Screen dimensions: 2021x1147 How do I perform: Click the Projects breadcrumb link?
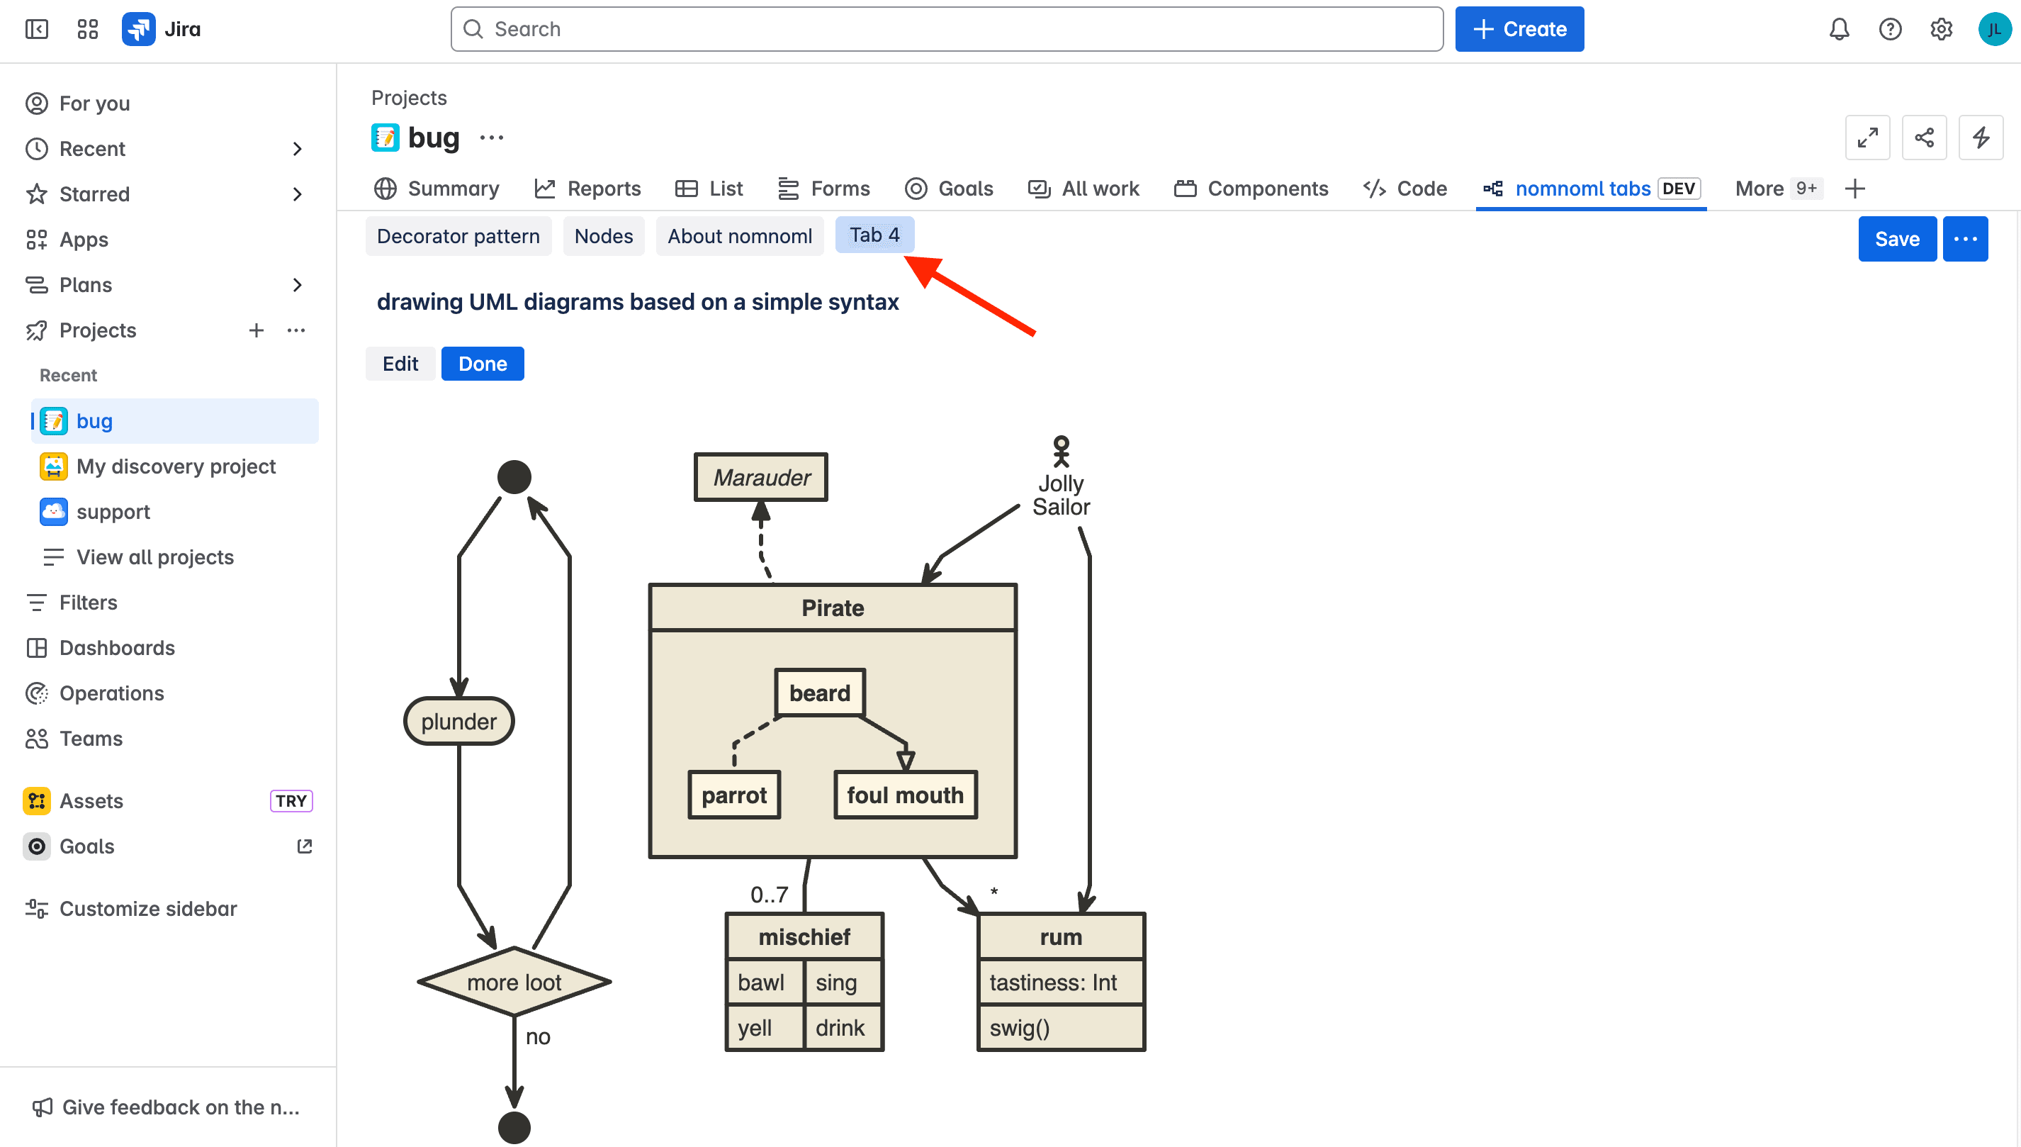(x=409, y=98)
